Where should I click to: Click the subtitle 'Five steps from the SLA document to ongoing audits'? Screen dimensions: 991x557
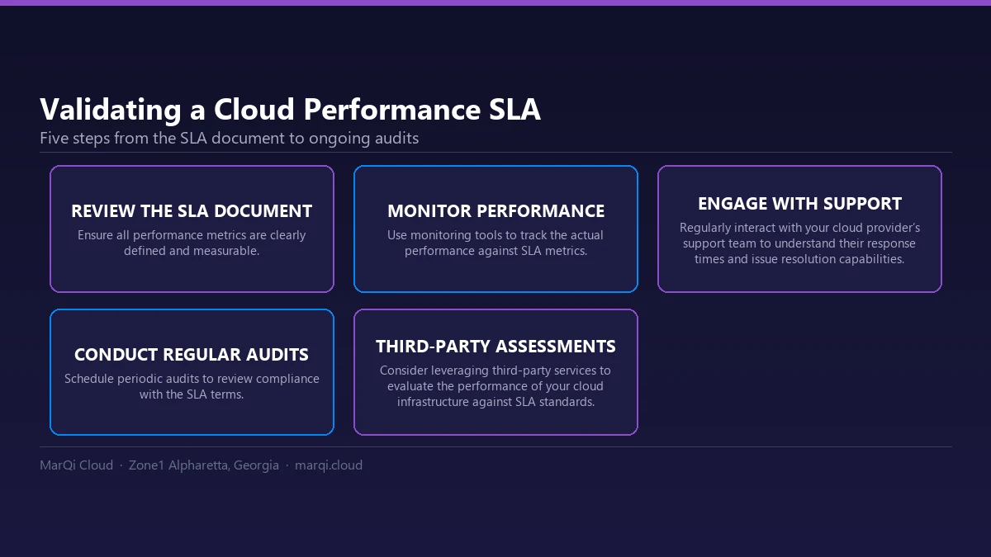tap(229, 138)
